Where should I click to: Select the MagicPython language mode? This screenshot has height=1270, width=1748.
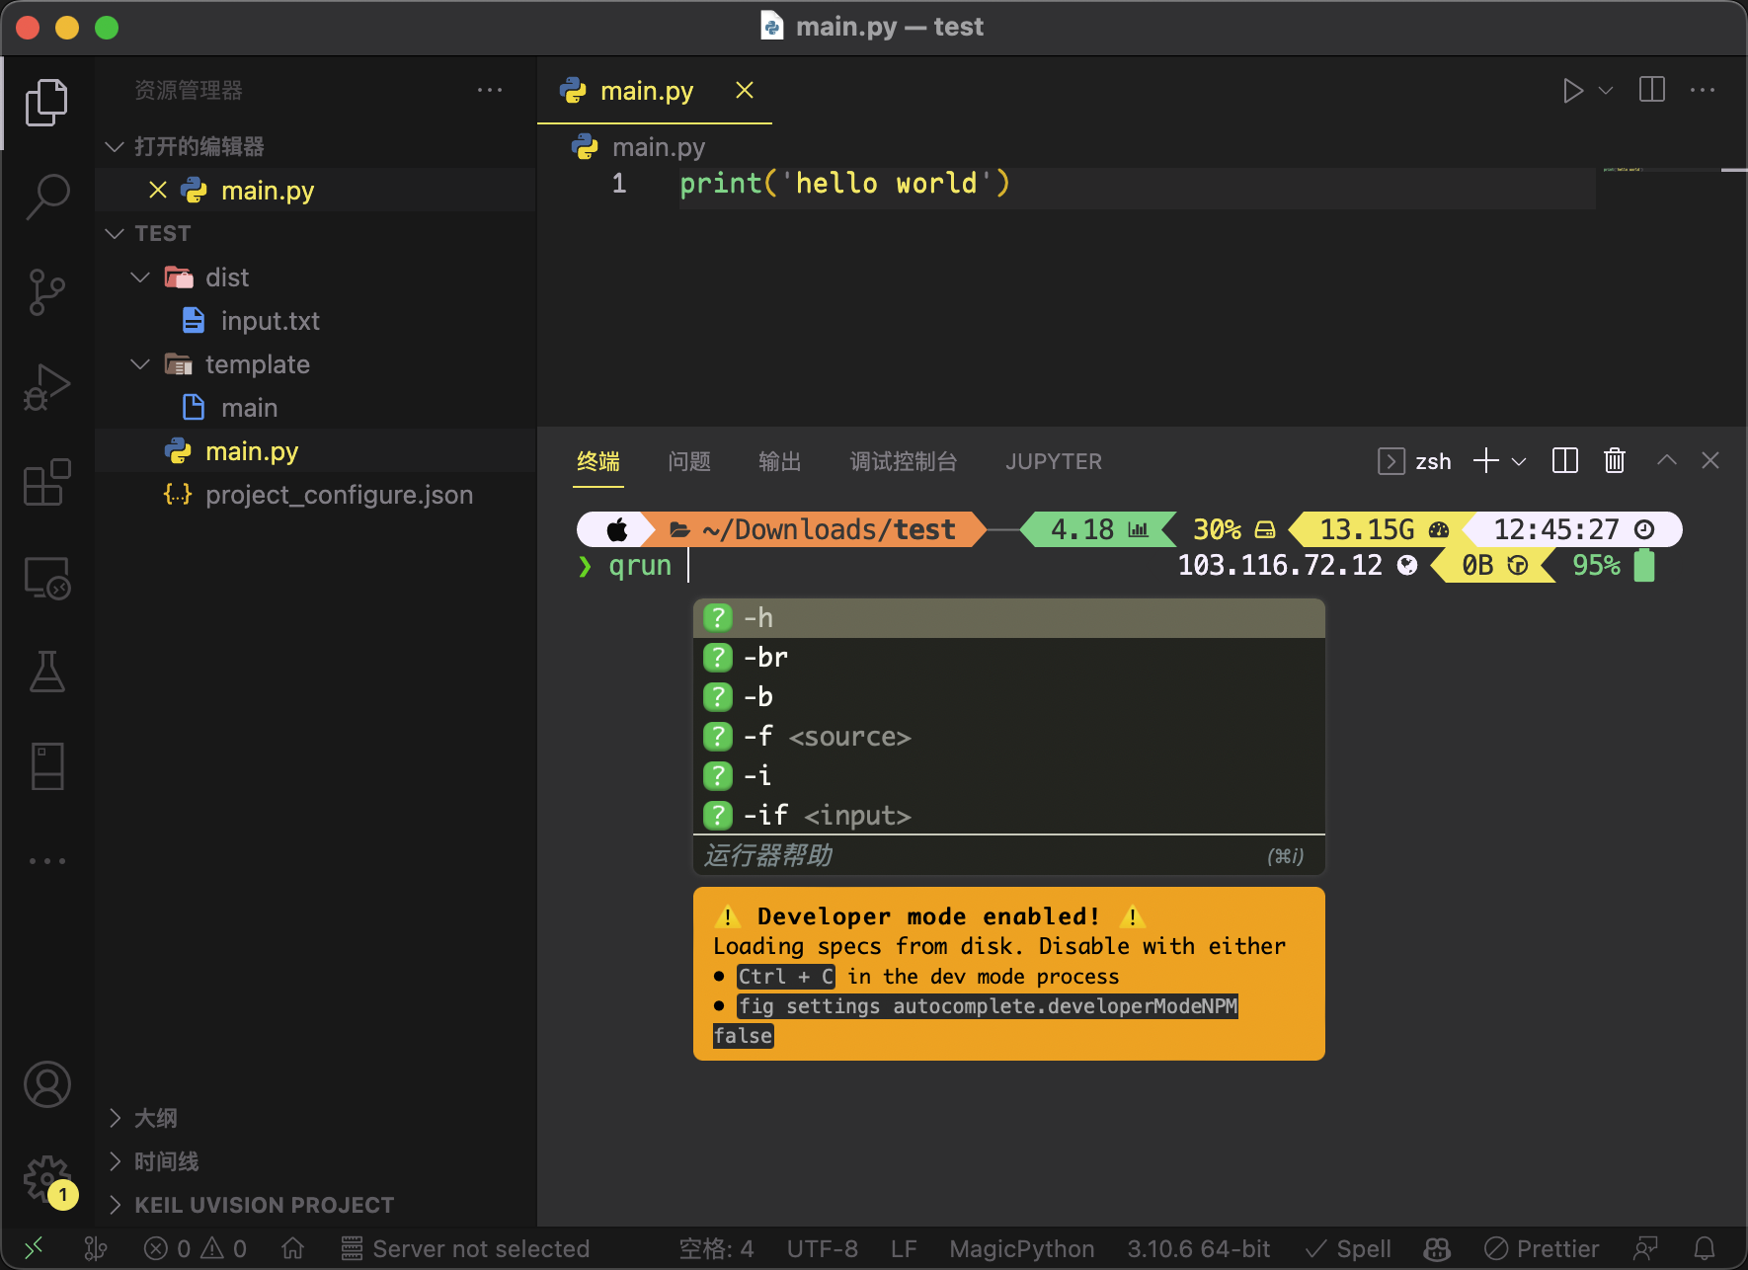[1021, 1249]
